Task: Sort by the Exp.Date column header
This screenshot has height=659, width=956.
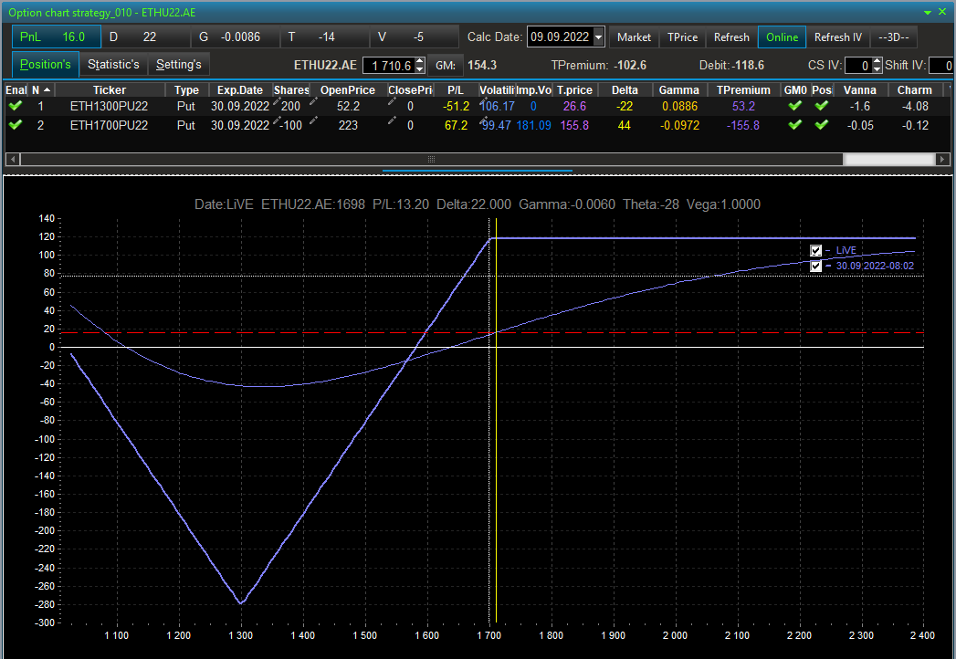Action: (x=240, y=90)
